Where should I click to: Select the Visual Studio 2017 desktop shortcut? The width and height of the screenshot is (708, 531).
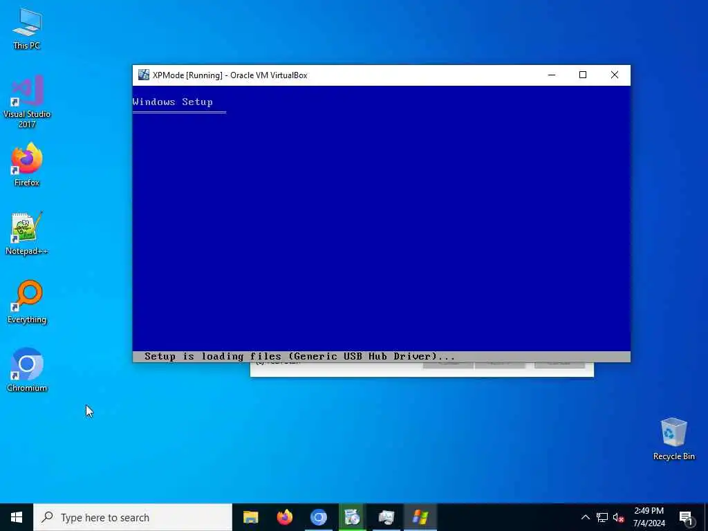[27, 102]
